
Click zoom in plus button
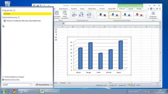[x=158, y=85]
